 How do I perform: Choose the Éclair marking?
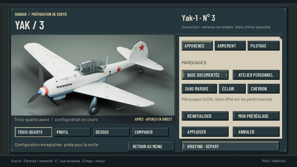232,89
